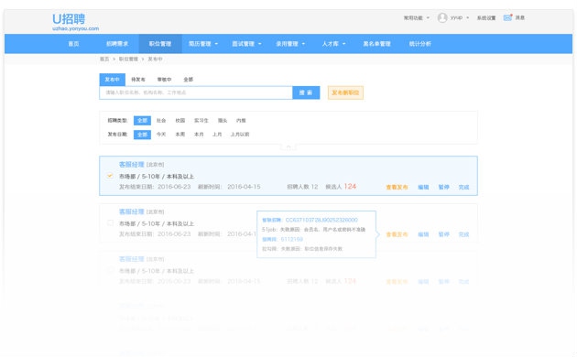Open the second 客服经理 job title
577x357 pixels.
(131, 211)
